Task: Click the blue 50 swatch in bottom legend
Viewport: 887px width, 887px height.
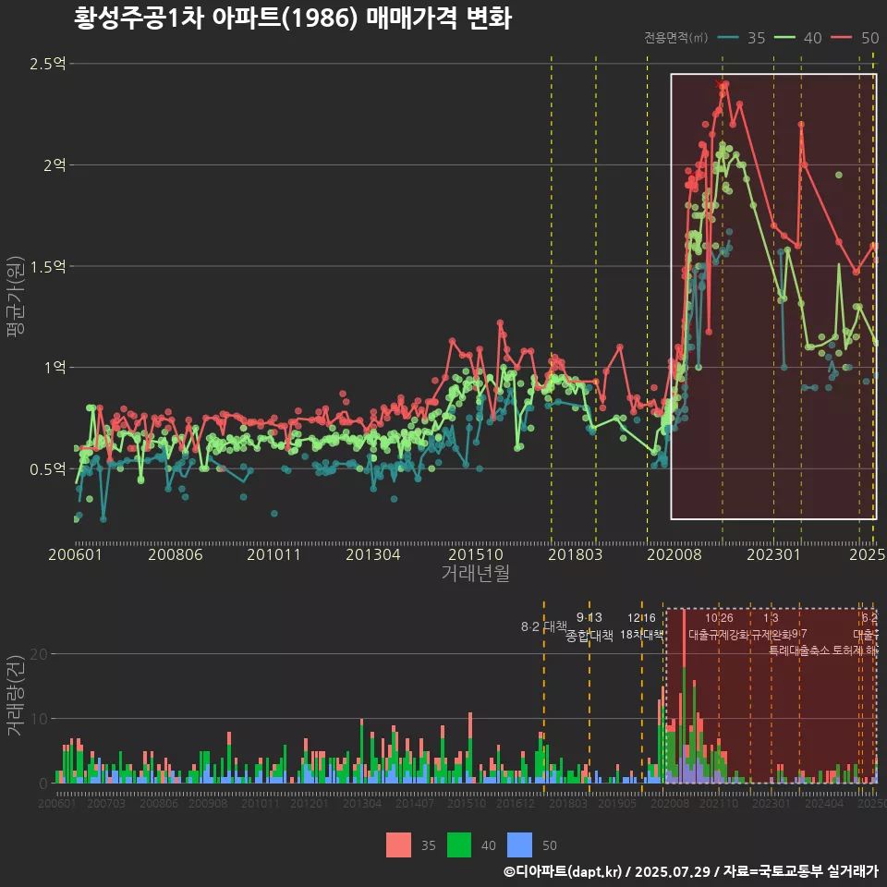Action: click(x=519, y=845)
